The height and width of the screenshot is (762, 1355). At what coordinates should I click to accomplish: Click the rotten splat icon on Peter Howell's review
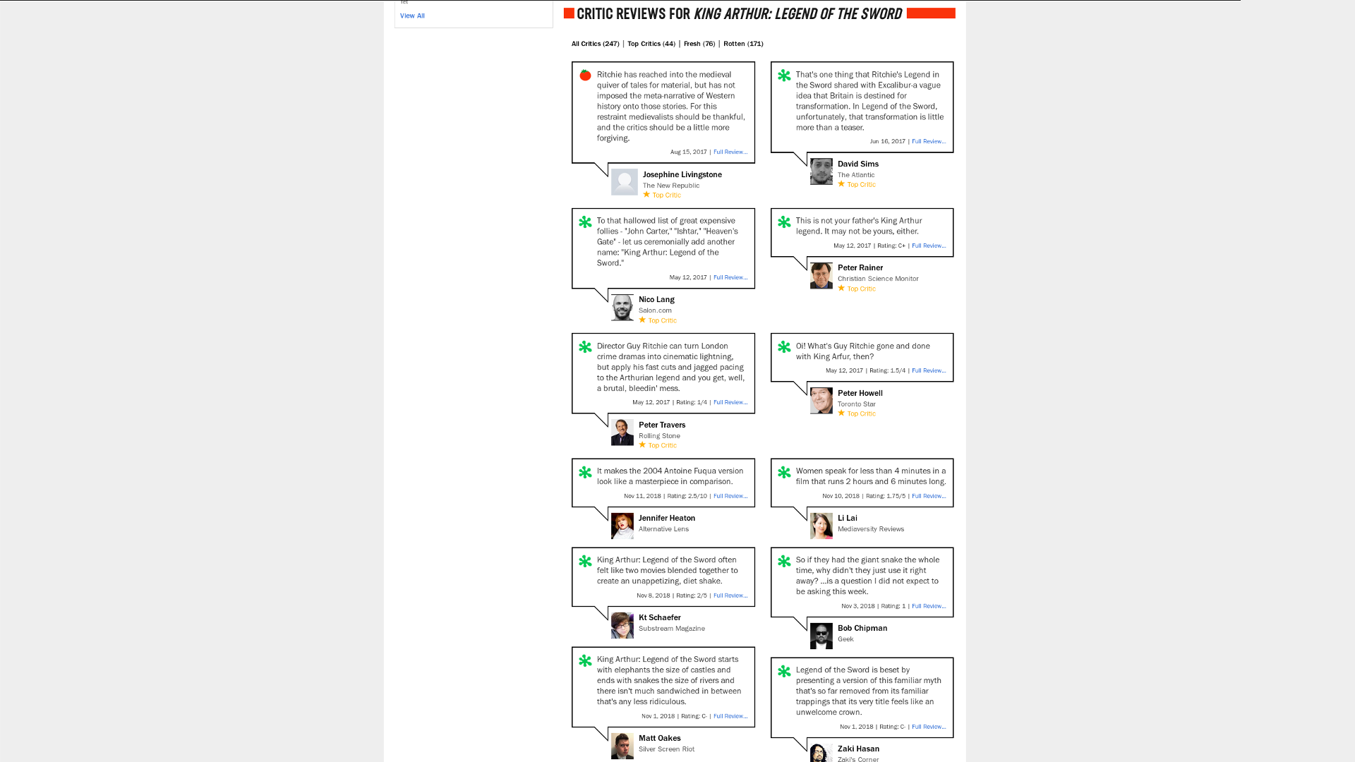pos(784,346)
